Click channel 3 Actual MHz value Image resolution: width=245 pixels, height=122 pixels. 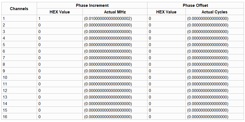pyautogui.click(x=108, y=32)
